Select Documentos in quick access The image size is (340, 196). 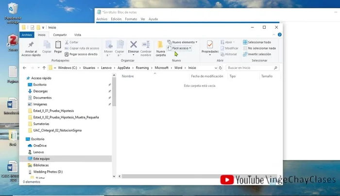42,98
